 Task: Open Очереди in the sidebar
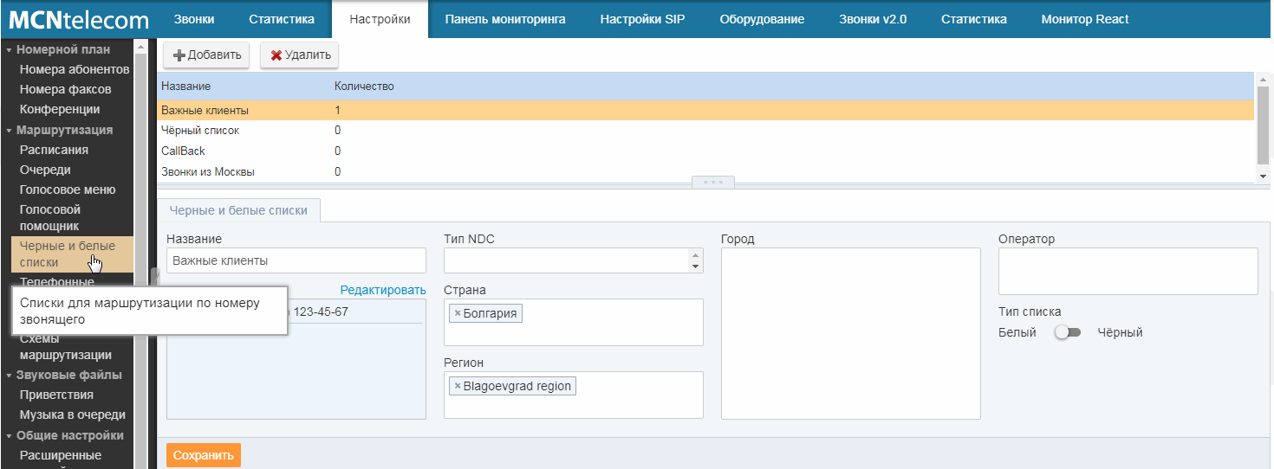[x=45, y=170]
